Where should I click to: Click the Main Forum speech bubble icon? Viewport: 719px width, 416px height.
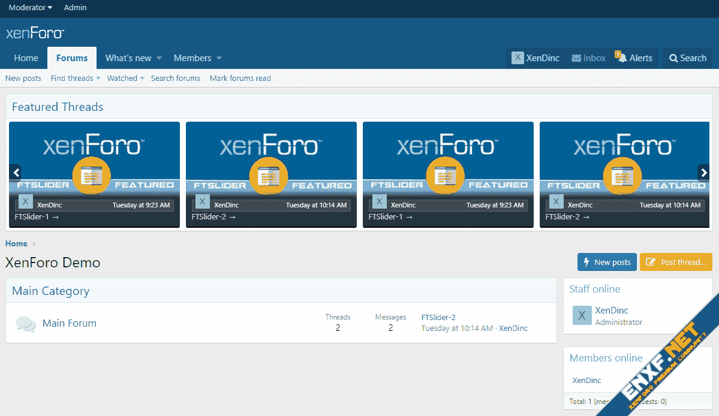coord(26,324)
